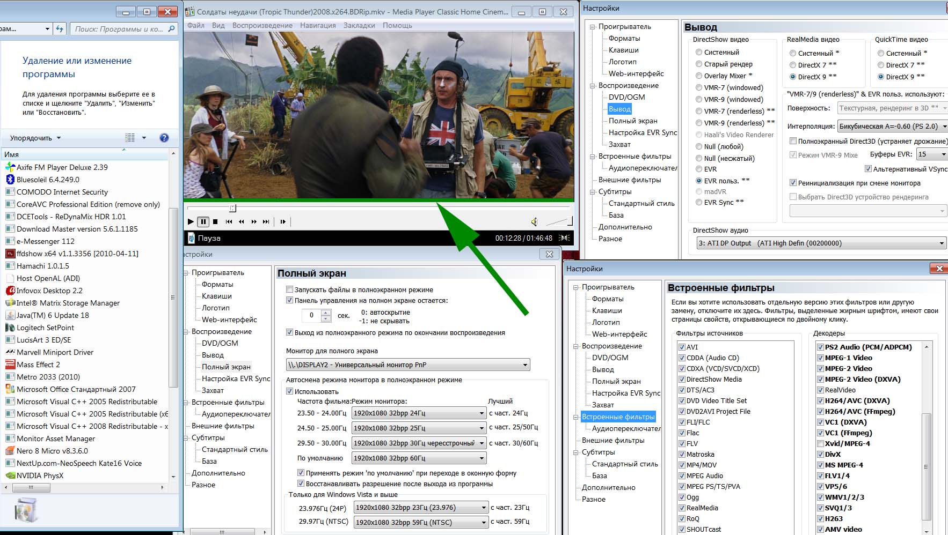948x535 pixels.
Task: Open the Навигация menu
Action: pos(318,25)
